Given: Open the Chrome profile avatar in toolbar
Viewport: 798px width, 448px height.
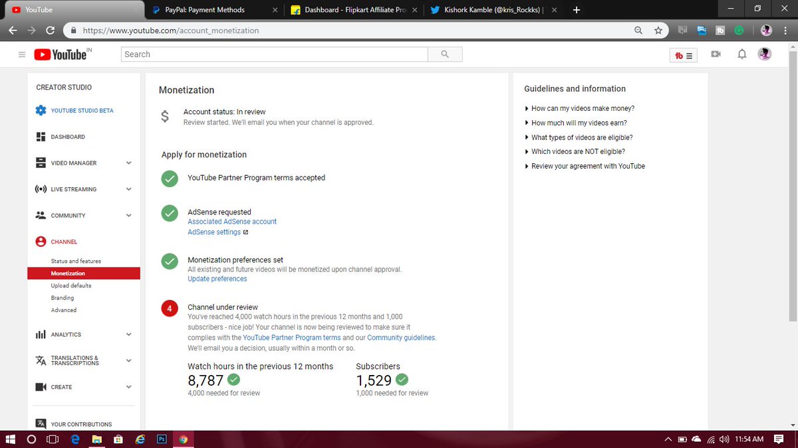Looking at the screenshot, I should point(766,31).
